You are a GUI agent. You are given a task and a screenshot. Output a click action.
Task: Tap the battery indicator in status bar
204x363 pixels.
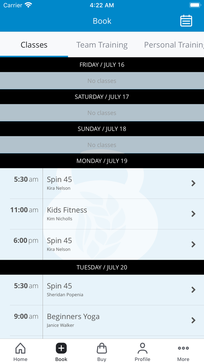(x=195, y=5)
